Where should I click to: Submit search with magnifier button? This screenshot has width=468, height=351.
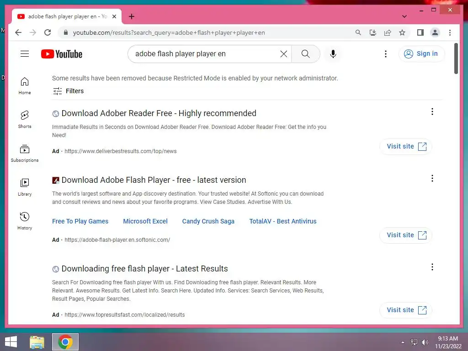pos(305,54)
